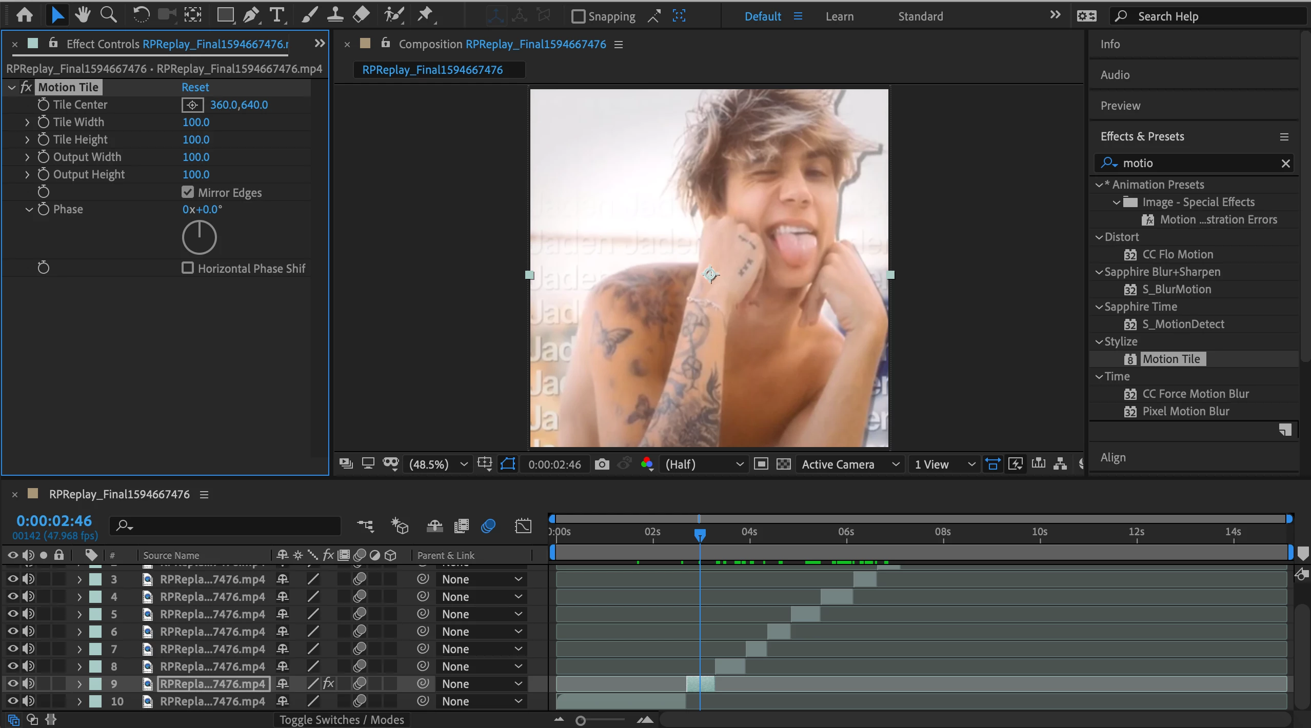Image resolution: width=1311 pixels, height=728 pixels.
Task: Open the resolution dropdown showing Half
Action: (x=704, y=464)
